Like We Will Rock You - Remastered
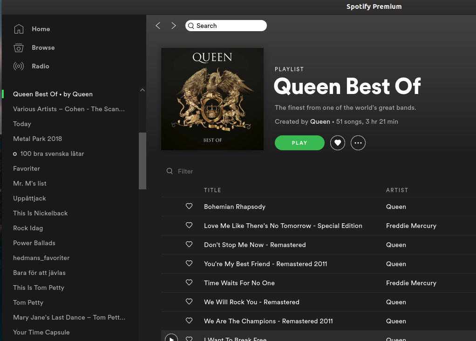 (189, 302)
